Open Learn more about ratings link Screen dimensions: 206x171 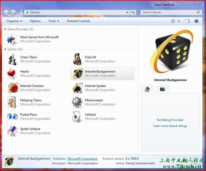[170, 126]
